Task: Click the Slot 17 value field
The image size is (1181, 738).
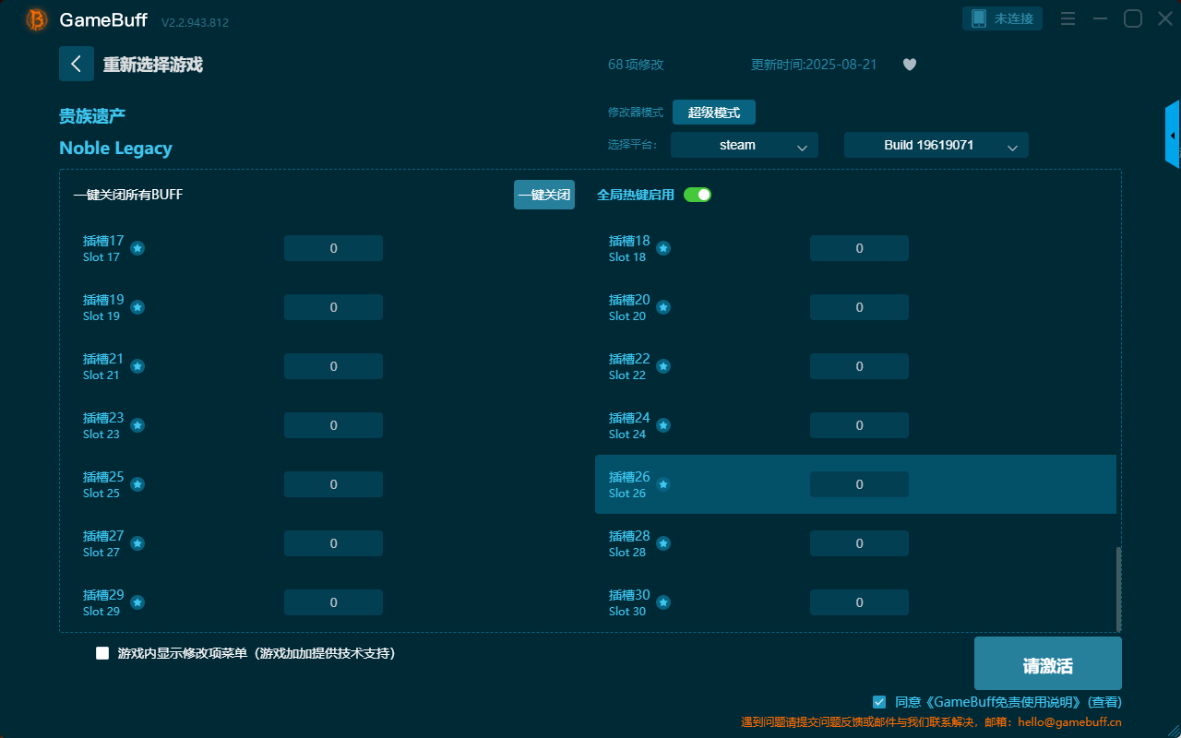Action: [333, 248]
